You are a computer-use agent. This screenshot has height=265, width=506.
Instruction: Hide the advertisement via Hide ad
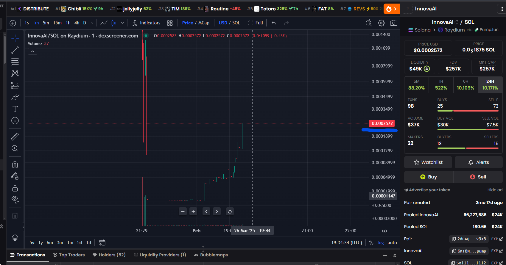(495, 190)
